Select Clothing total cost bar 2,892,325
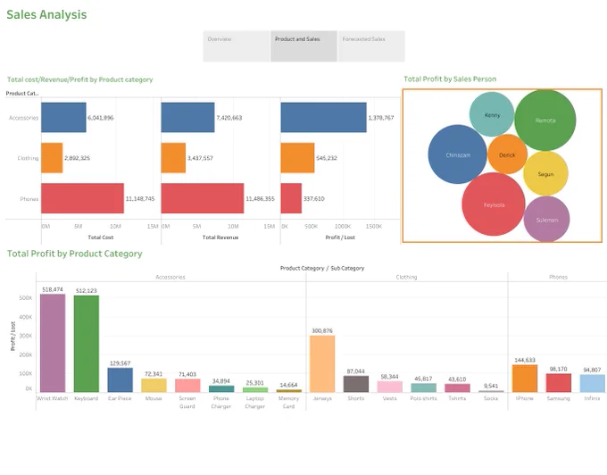The image size is (607, 475). [52, 158]
